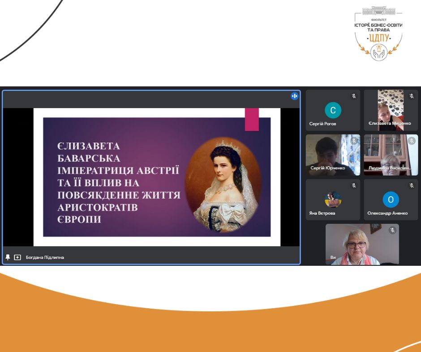The image size is (421, 352).
Task: Click muted mic icon on your own tile
Action: (392, 230)
